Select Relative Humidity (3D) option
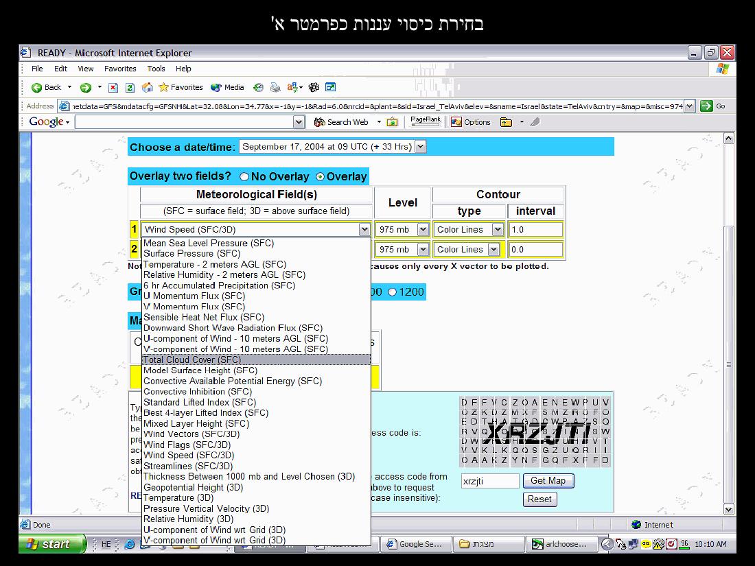This screenshot has width=755, height=566. pyautogui.click(x=256, y=519)
